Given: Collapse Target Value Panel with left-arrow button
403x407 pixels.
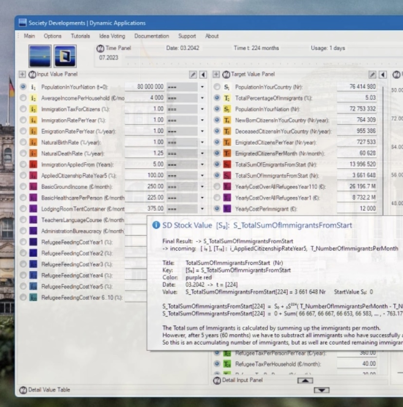Looking at the screenshot, I should coord(383,74).
